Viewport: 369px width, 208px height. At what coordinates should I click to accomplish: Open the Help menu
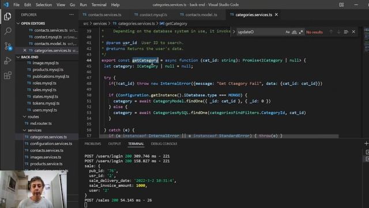pyautogui.click(x=115, y=5)
